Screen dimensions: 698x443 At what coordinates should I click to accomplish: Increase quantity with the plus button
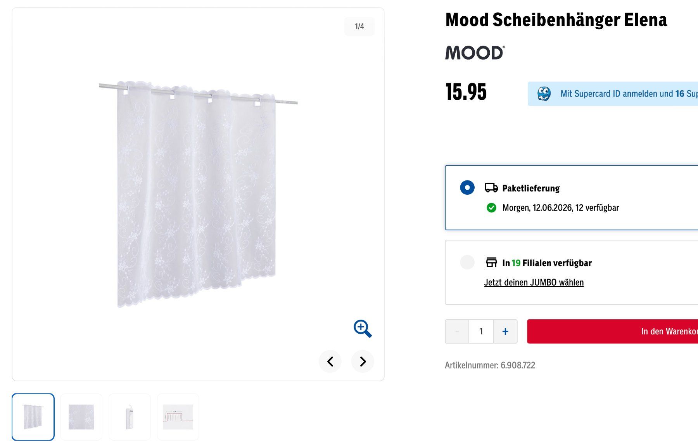click(505, 331)
